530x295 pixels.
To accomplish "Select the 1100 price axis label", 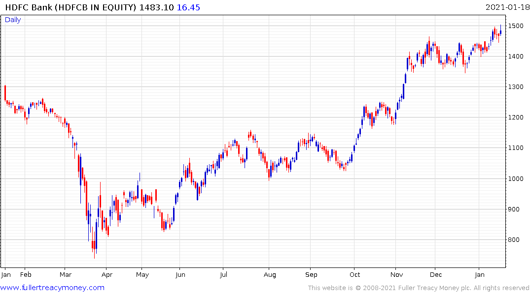I will click(x=516, y=148).
